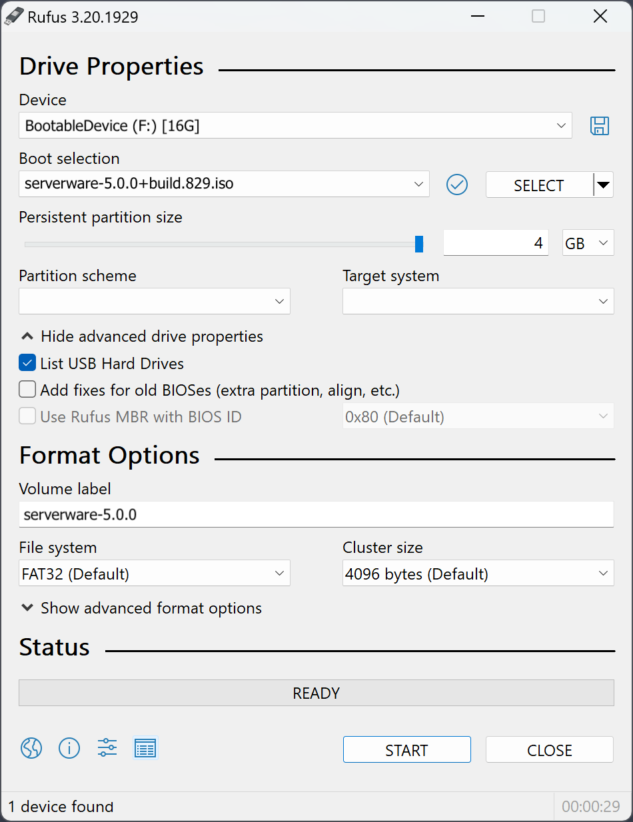Screen dimensions: 633x822
Task: Open the File system dropdown
Action: click(155, 574)
